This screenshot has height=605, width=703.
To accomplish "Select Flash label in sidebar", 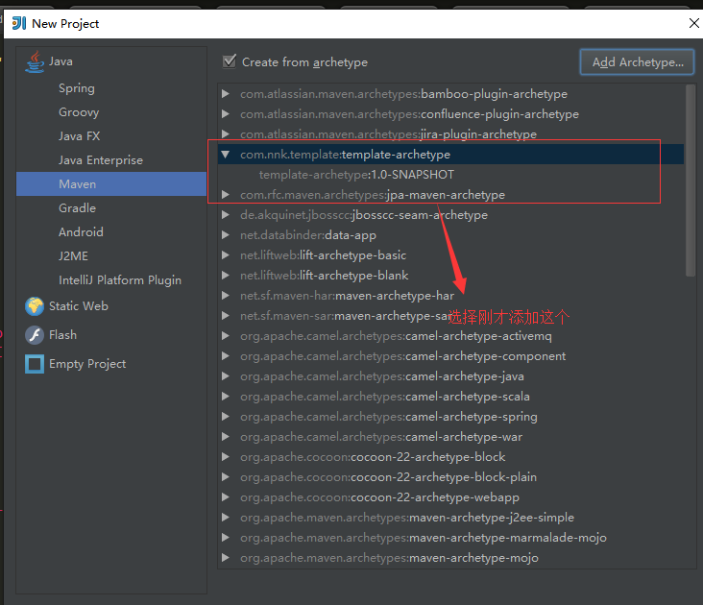I will tap(62, 335).
